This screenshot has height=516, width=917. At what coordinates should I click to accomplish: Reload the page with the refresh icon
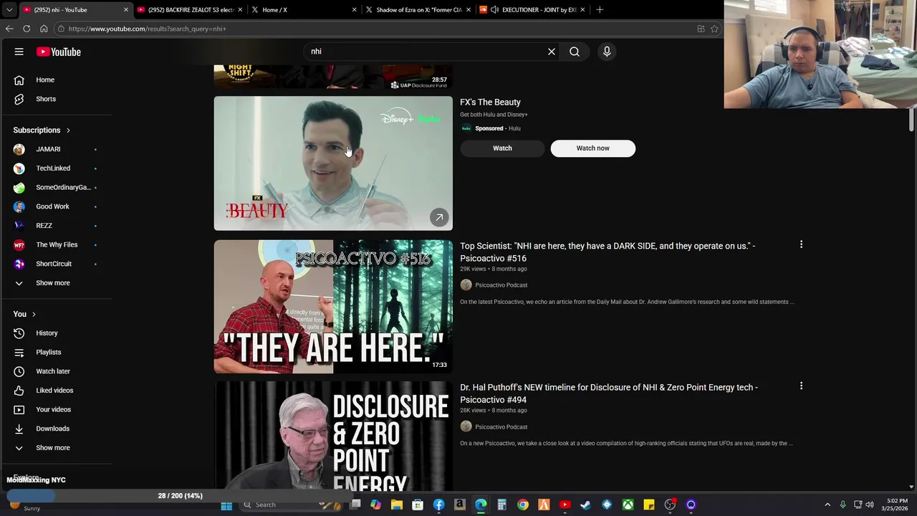point(27,29)
